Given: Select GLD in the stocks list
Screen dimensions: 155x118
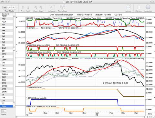Looking at the screenshot, I should 4,71.
